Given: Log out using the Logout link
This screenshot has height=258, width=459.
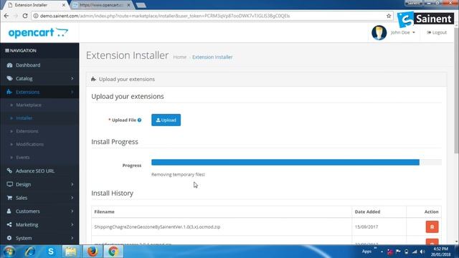Looking at the screenshot, I should [437, 32].
